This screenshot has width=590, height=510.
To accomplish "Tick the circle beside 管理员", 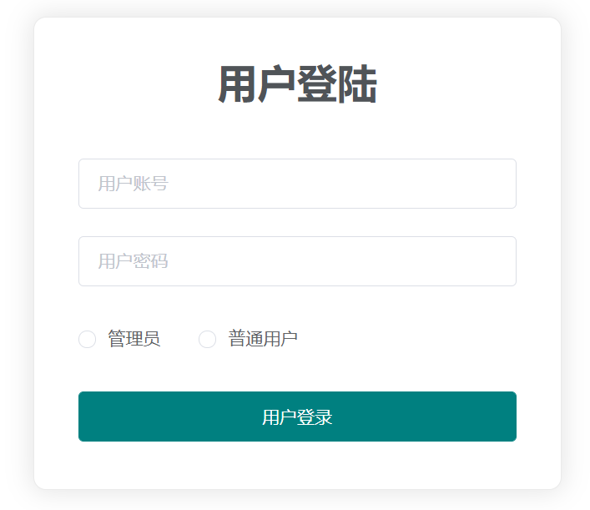I will pos(88,339).
